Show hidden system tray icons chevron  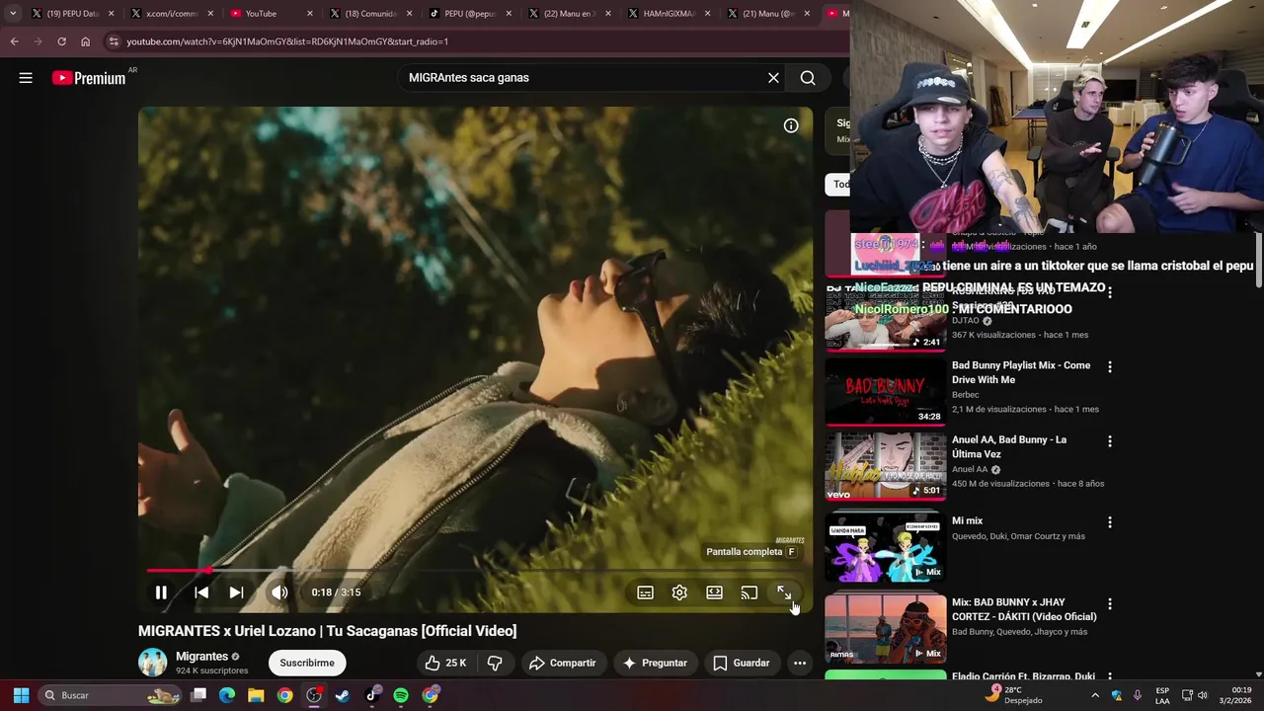coord(1095,695)
